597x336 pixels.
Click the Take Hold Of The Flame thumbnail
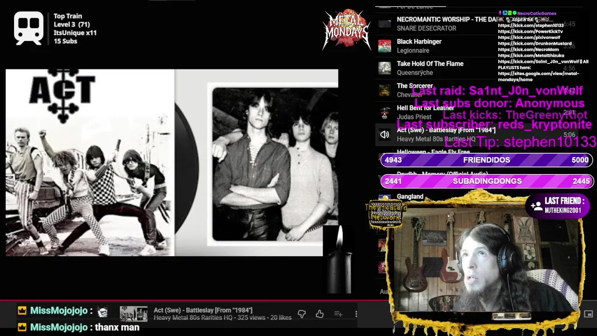(385, 68)
